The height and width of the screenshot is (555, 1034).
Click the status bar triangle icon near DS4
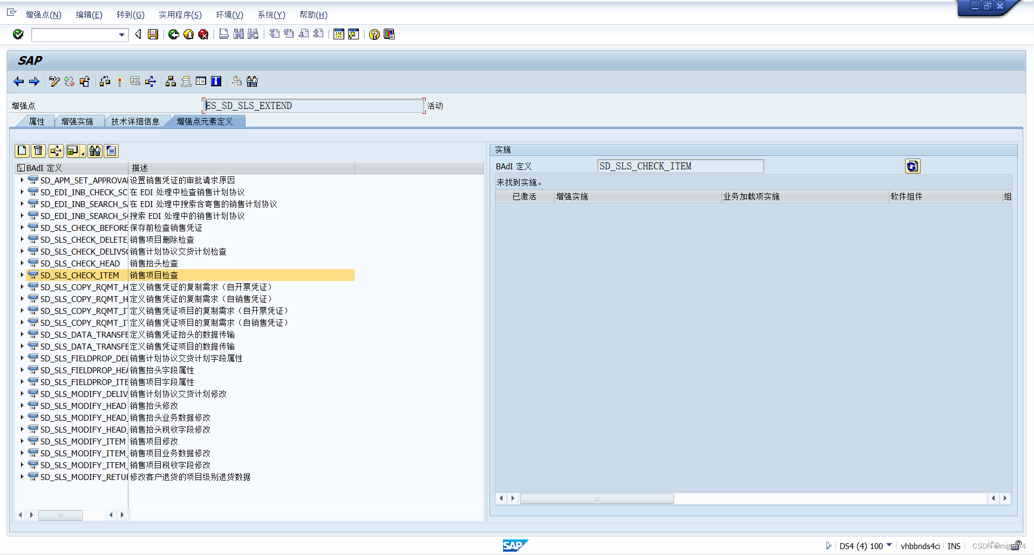pyautogui.click(x=828, y=546)
